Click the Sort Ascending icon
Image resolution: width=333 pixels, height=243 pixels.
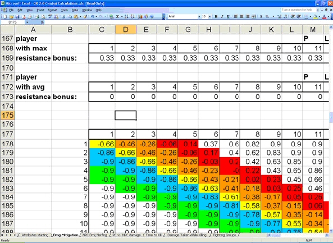(x=126, y=16)
